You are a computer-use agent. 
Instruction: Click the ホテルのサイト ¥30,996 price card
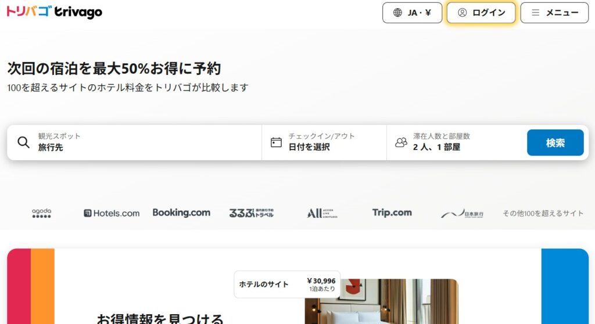287,284
